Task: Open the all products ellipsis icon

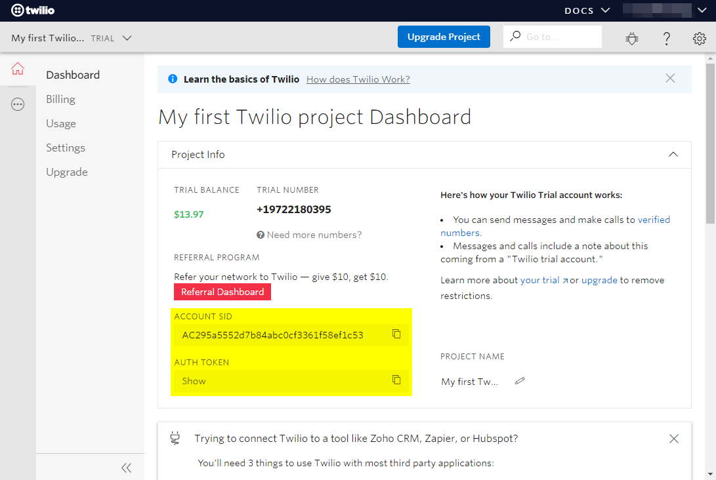Action: click(x=18, y=104)
